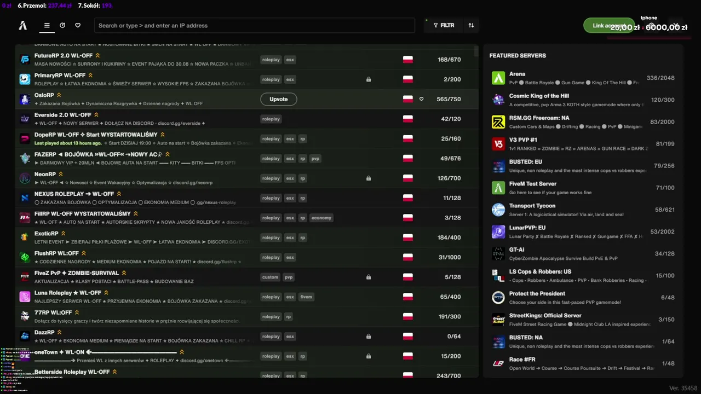Click the FillRP server icon
The width and height of the screenshot is (701, 394).
[x=25, y=217]
